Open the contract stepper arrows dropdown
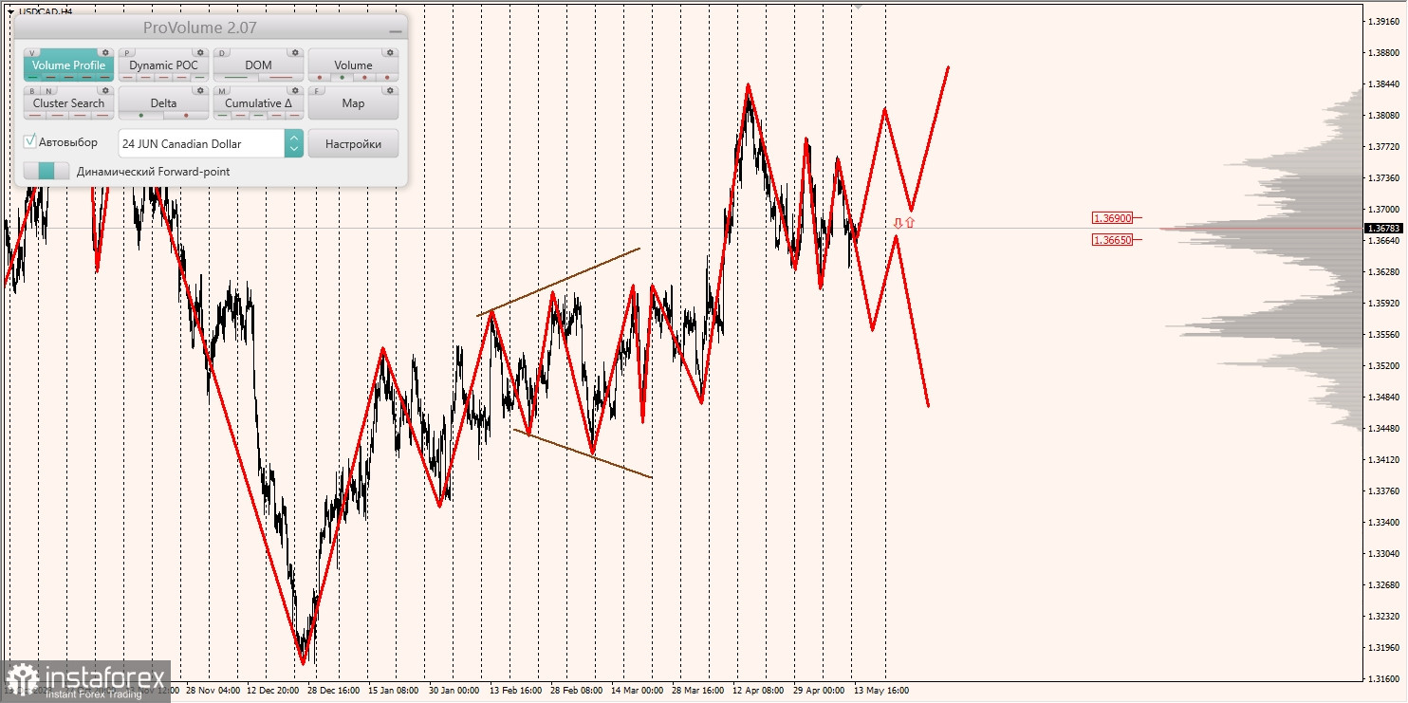The height and width of the screenshot is (703, 1408). point(294,143)
